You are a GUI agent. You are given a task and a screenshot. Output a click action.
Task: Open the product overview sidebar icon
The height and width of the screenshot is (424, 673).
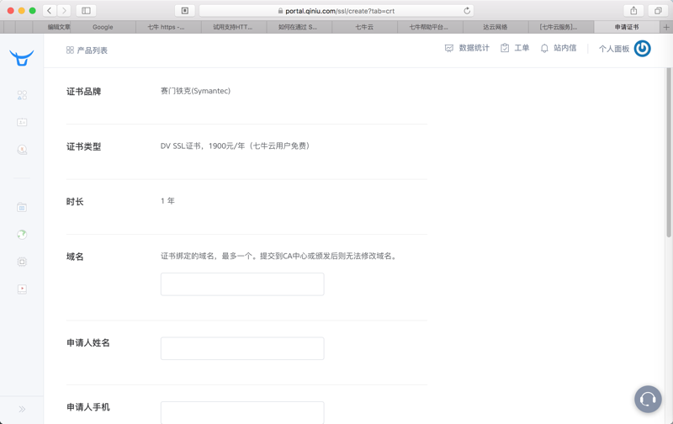pyautogui.click(x=22, y=95)
